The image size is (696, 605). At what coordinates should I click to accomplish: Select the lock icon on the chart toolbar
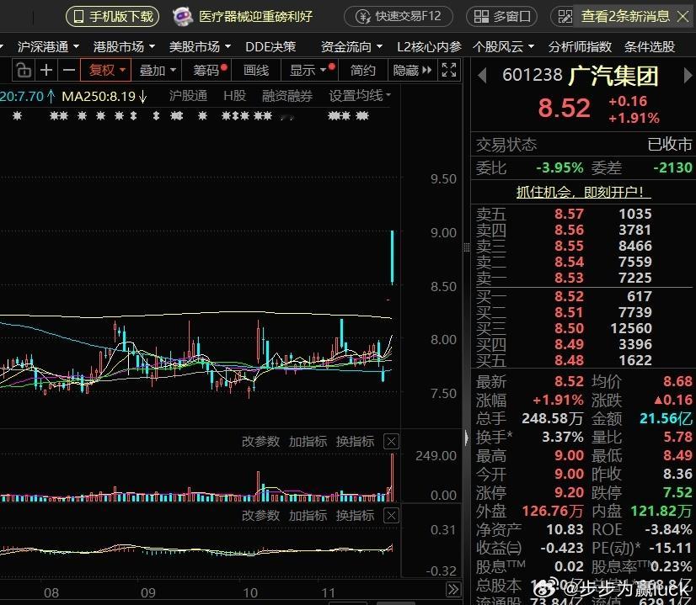24,71
